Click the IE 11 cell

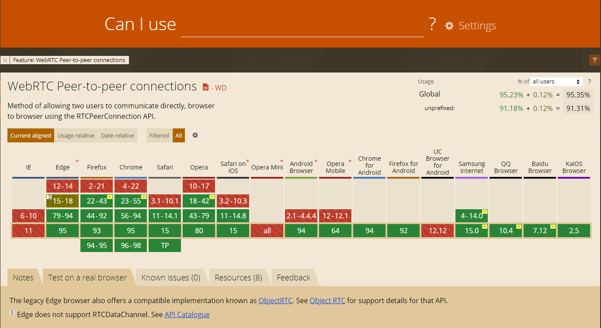(28, 231)
